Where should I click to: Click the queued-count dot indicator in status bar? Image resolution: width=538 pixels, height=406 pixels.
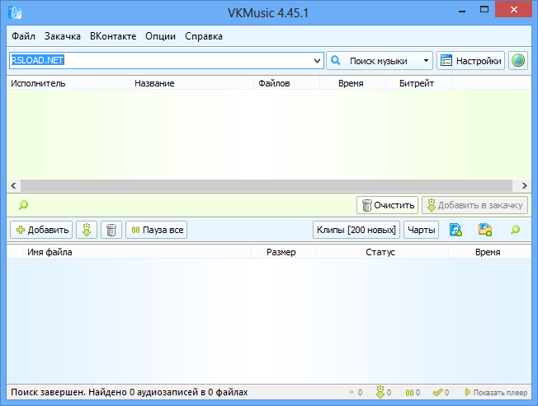tap(352, 392)
